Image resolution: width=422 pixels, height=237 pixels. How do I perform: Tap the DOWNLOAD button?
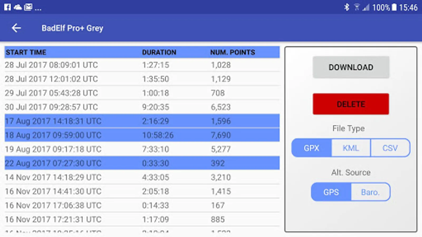point(351,67)
